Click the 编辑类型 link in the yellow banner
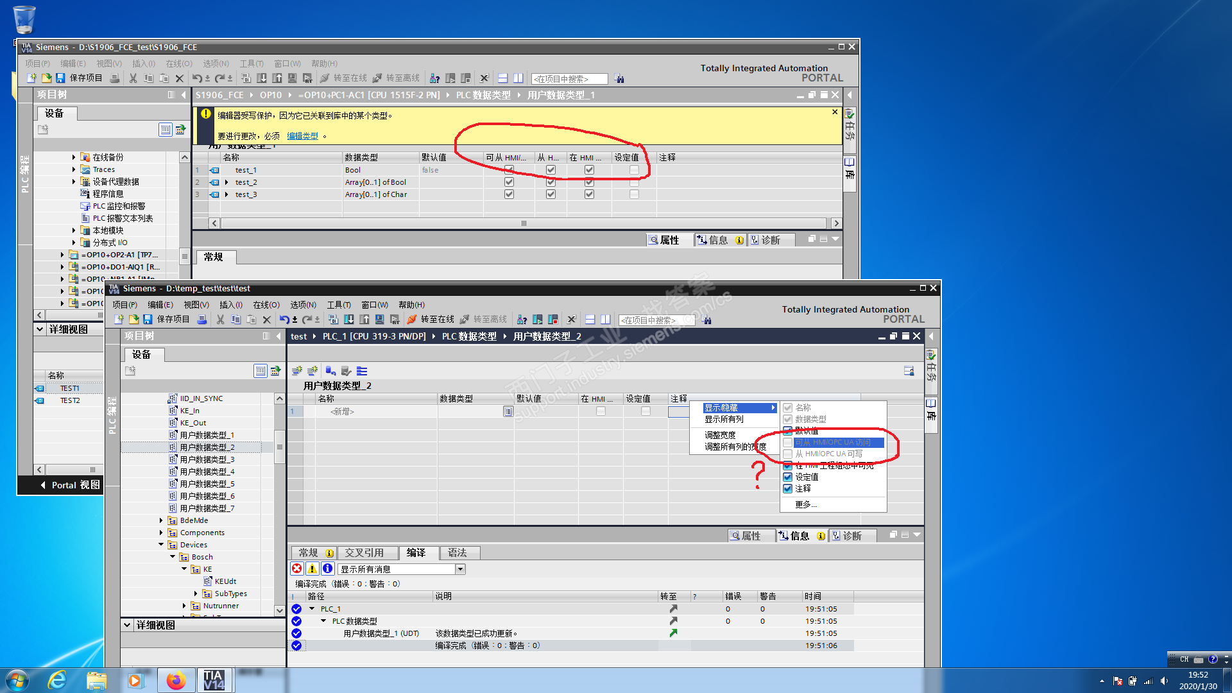The image size is (1232, 693). click(x=302, y=136)
